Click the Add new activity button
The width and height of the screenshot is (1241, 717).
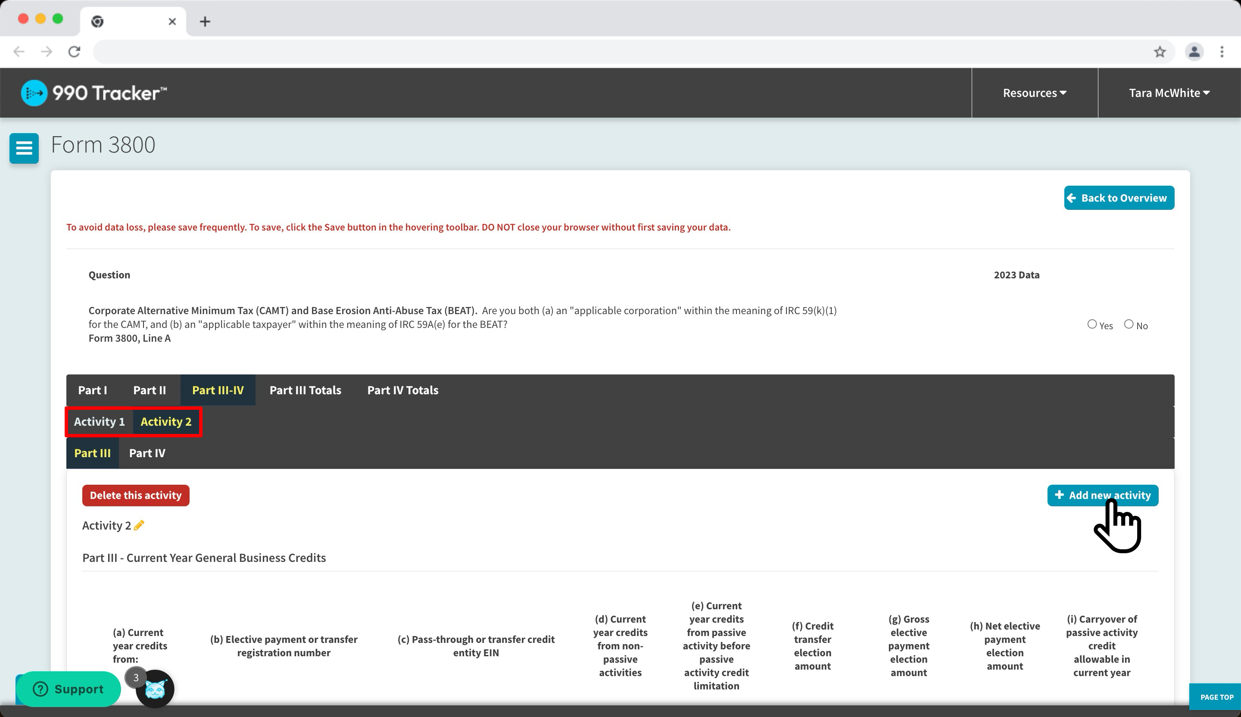click(1102, 496)
